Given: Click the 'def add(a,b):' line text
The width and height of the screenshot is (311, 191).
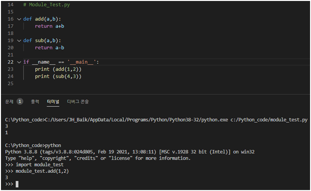Looking at the screenshot, I should tap(42, 19).
